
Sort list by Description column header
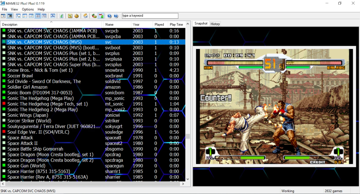point(51,24)
